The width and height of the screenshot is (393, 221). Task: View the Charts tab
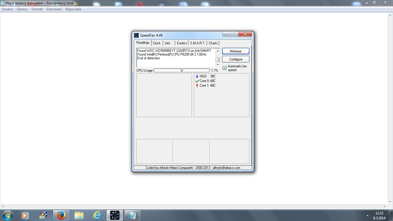coord(213,43)
